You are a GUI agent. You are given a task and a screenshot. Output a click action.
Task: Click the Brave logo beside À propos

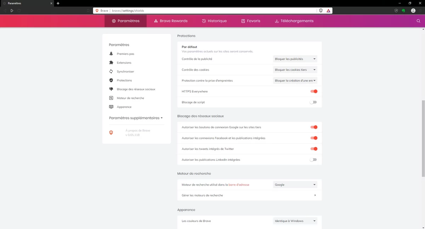tap(111, 133)
